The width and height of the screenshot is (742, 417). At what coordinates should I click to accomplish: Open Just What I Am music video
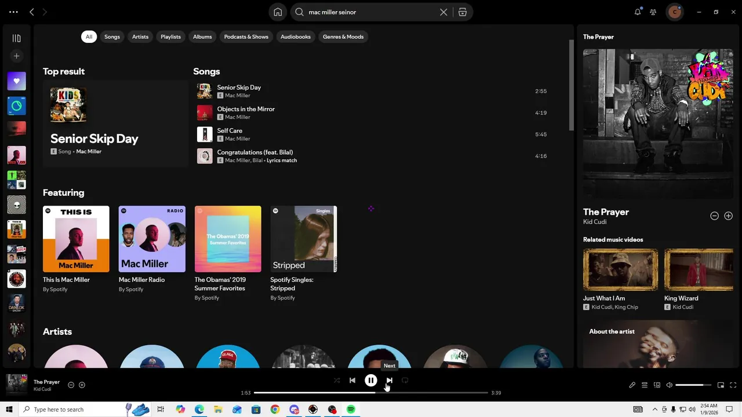coord(620,279)
